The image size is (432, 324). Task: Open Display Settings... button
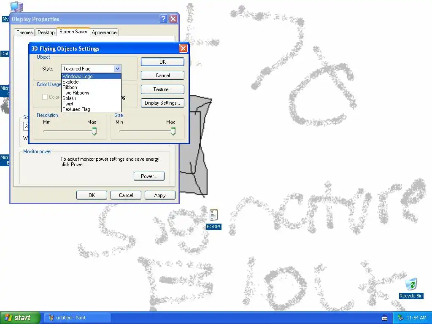coord(162,103)
